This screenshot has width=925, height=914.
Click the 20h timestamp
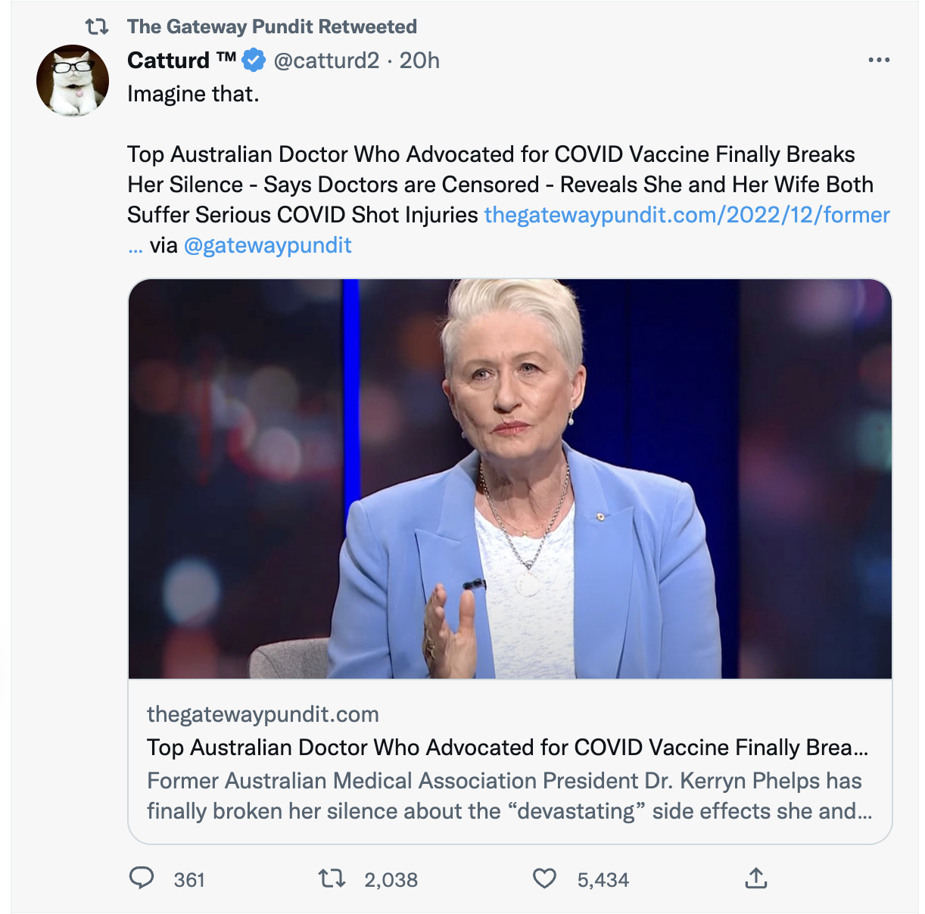tap(419, 60)
